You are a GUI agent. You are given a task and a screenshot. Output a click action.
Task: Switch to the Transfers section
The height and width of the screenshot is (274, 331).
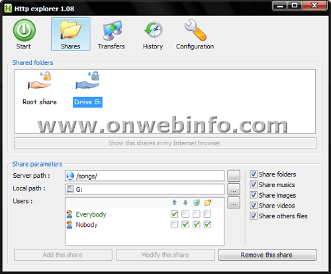point(111,34)
